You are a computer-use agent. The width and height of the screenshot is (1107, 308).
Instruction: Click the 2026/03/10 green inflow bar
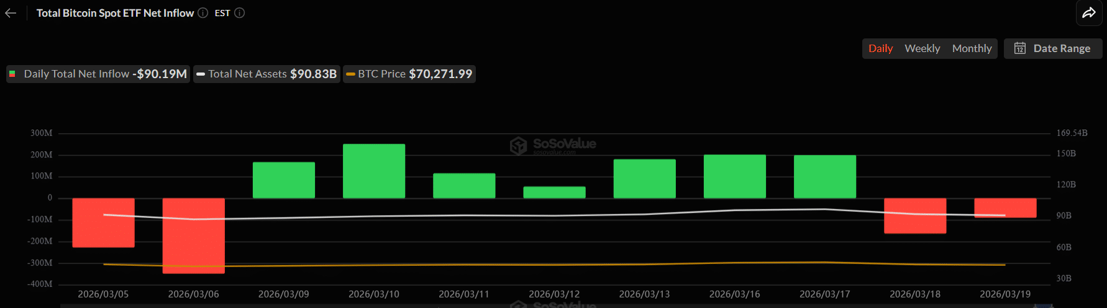374,171
